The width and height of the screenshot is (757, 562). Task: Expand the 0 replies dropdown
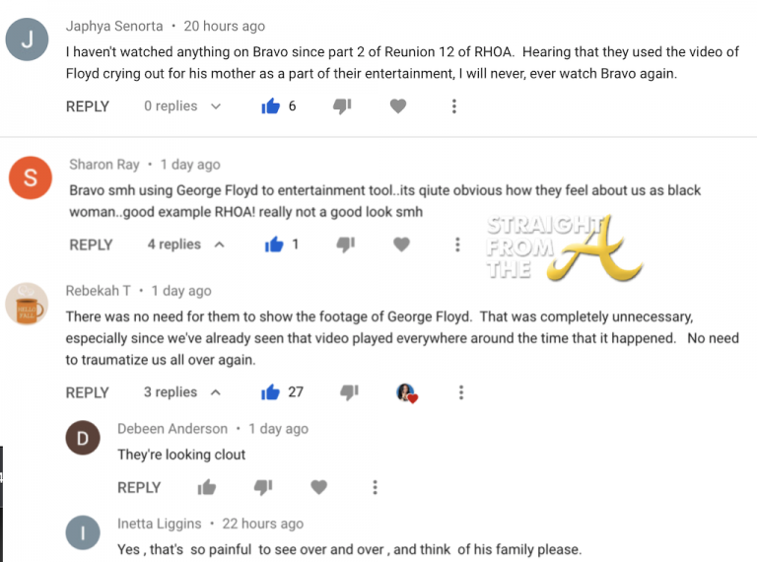click(x=182, y=106)
